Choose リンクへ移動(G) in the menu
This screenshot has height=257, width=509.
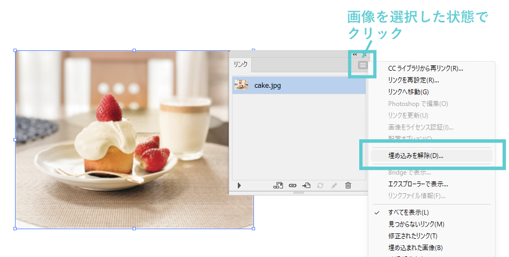coord(408,92)
